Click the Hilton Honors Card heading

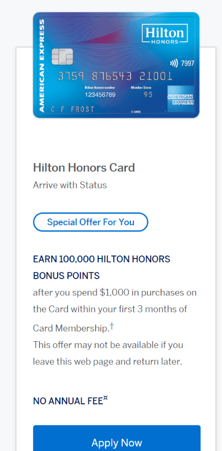pyautogui.click(x=84, y=167)
